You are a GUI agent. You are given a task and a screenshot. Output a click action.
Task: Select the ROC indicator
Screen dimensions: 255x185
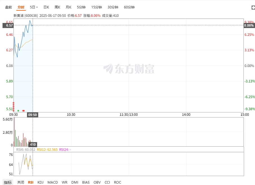click(118, 182)
